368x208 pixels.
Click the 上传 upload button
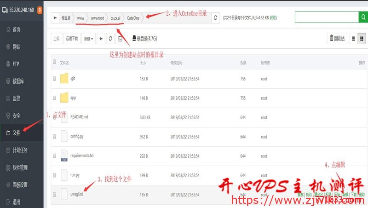pos(56,39)
